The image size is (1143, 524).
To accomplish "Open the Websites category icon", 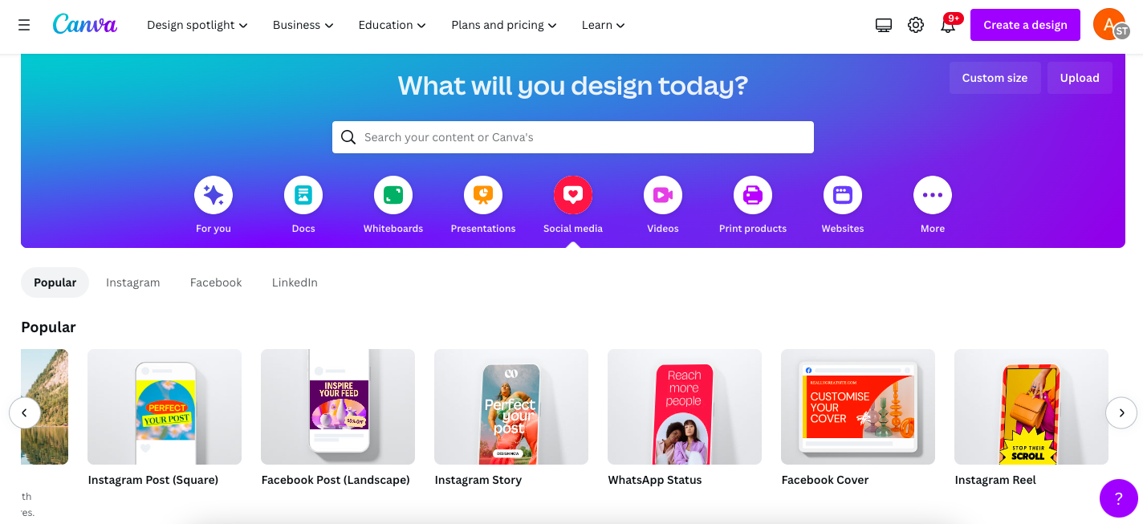I will pos(843,195).
